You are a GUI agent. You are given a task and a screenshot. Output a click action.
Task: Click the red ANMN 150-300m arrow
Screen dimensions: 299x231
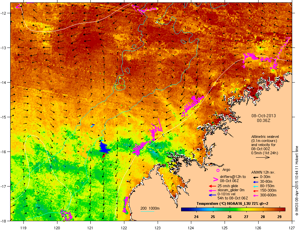coord(256,190)
